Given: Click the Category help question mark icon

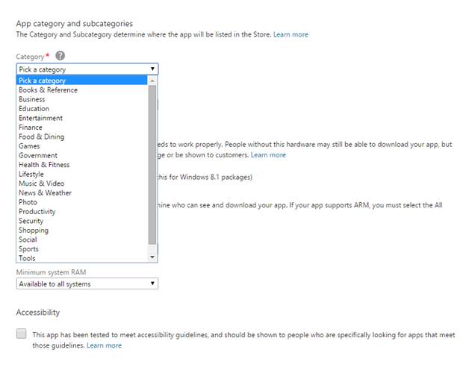Looking at the screenshot, I should click(60, 56).
